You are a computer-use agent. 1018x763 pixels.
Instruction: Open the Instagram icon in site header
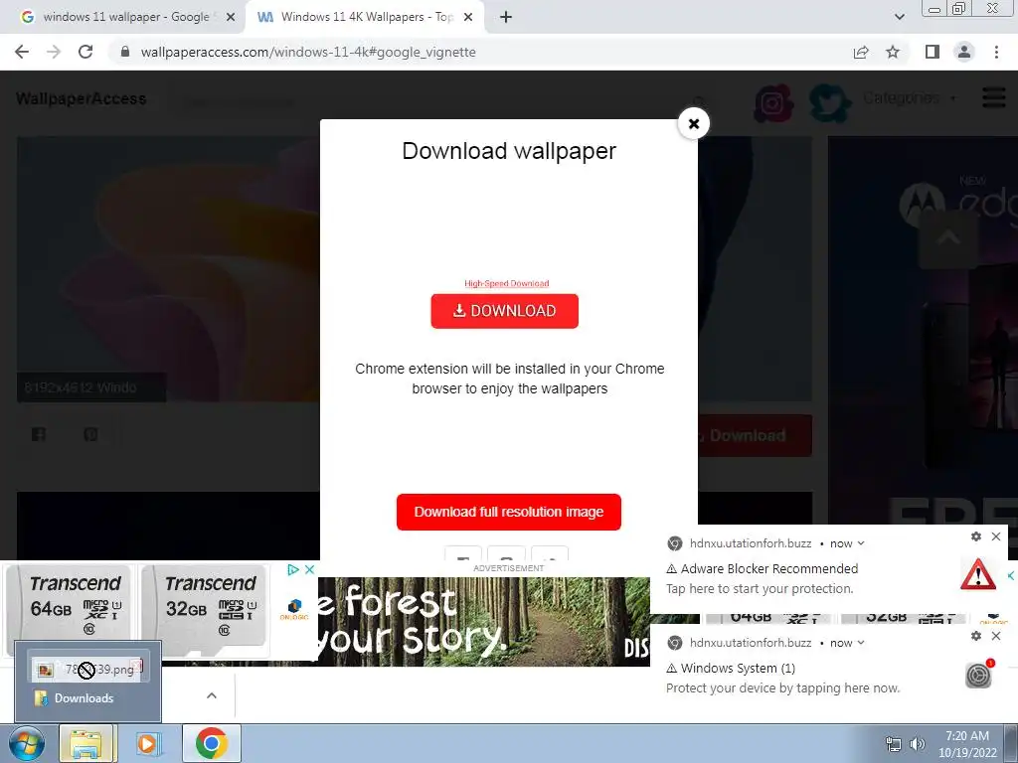pyautogui.click(x=773, y=103)
